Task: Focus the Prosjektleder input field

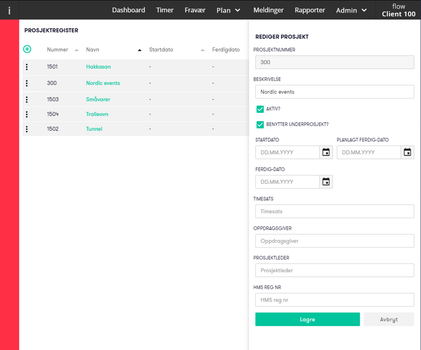Action: pos(335,270)
